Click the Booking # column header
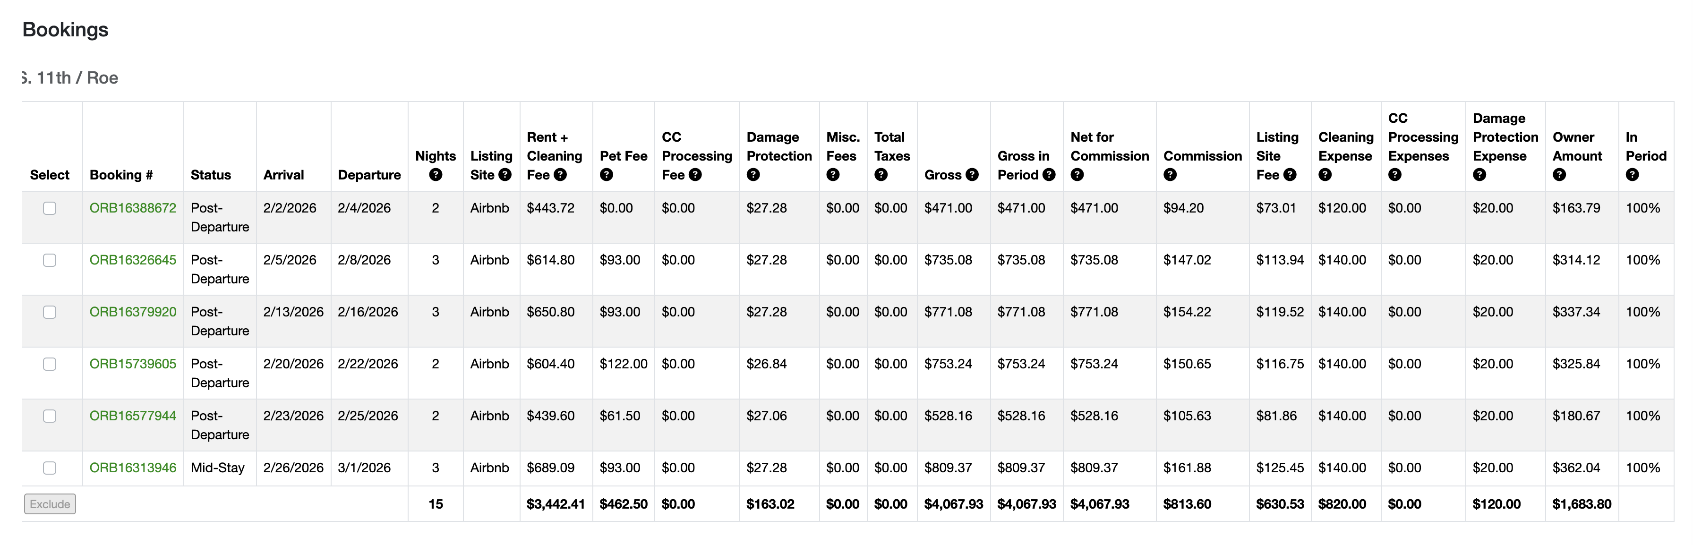 click(x=121, y=175)
